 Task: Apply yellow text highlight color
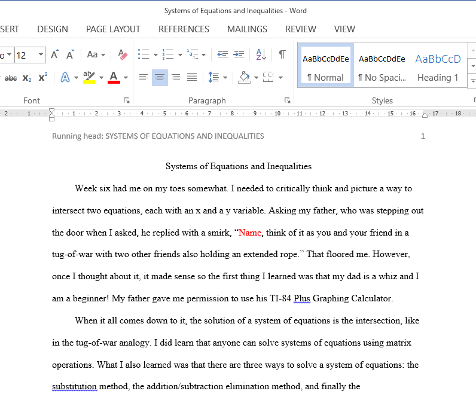[89, 77]
